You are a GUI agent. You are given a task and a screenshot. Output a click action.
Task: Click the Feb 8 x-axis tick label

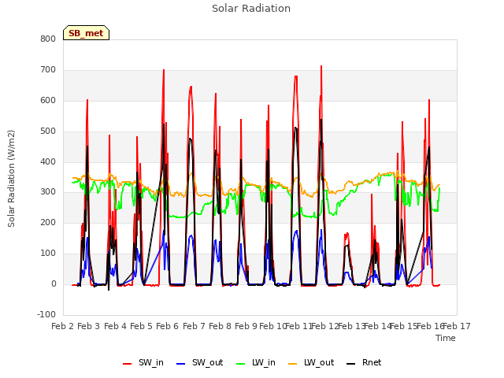click(x=220, y=326)
